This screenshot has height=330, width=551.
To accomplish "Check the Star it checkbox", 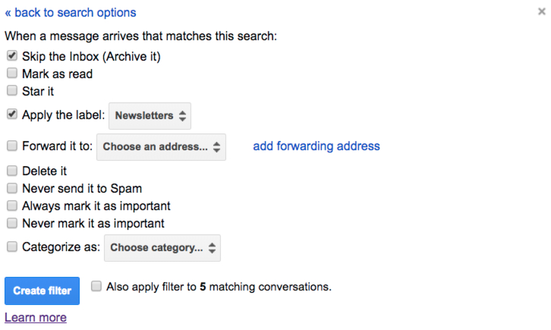I will (12, 90).
